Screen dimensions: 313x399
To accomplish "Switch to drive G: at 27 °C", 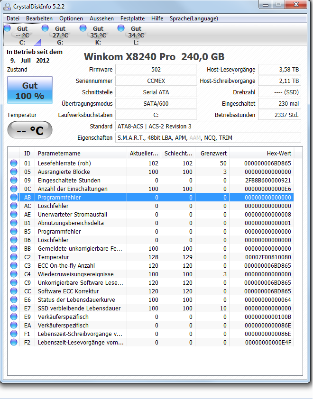I will click(x=60, y=35).
